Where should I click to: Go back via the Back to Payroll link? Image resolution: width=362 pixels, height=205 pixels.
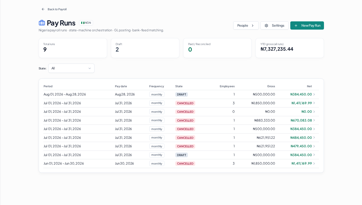[x=54, y=9]
